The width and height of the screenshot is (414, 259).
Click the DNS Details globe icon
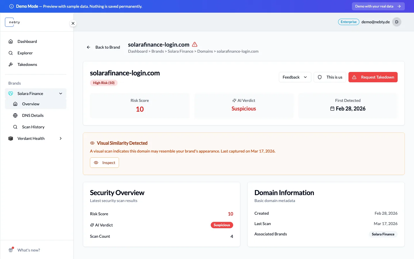(x=15, y=115)
